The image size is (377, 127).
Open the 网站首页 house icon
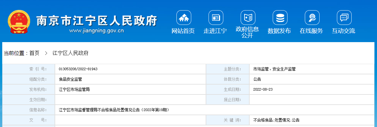[184, 18]
